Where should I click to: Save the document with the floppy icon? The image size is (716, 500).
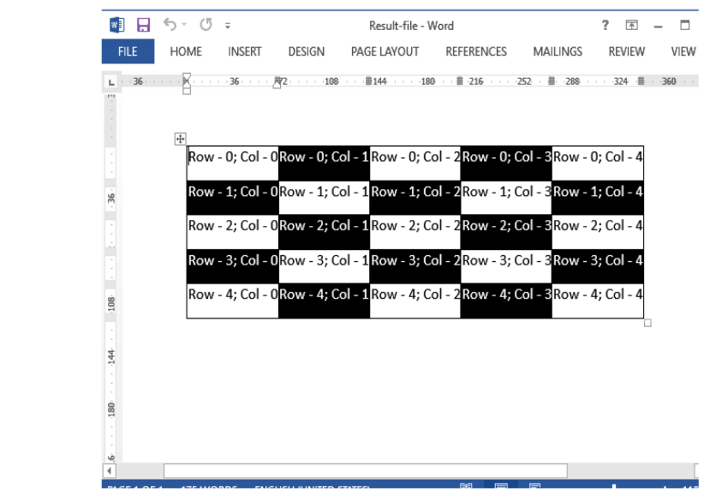click(x=143, y=25)
